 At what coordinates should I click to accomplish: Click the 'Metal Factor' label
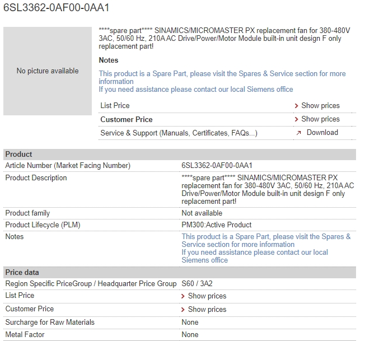pos(25,335)
